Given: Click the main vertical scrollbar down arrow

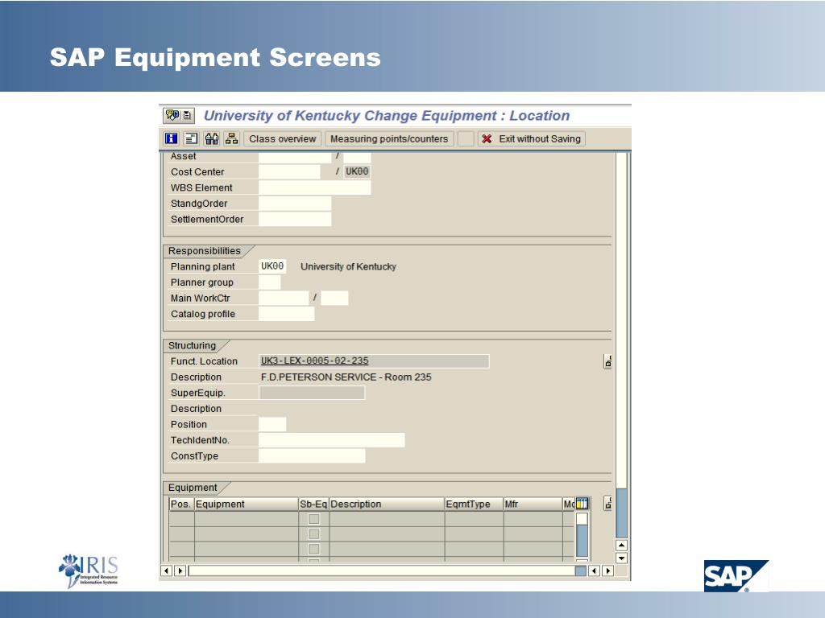Looking at the screenshot, I should pos(621,558).
